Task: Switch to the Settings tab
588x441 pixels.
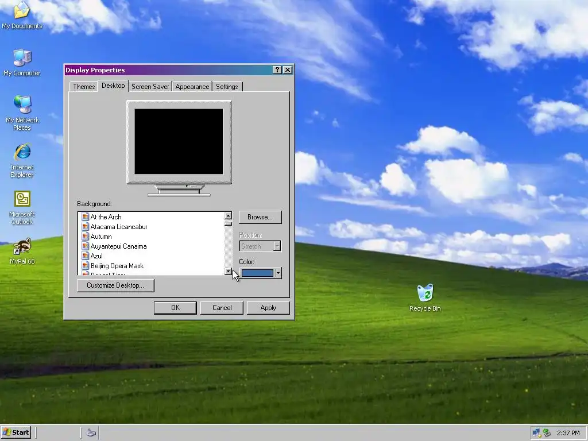Action: [227, 87]
